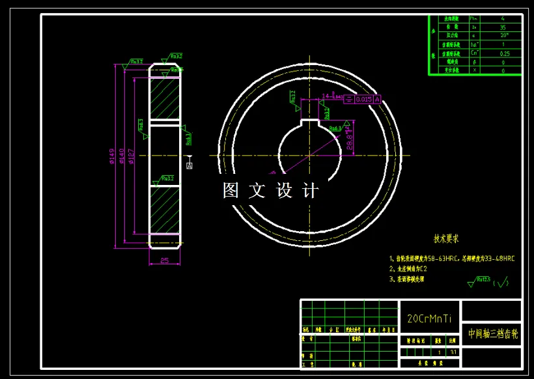
Task: Click Ra3.2 symbol inside lower section bore
Action: (x=163, y=180)
